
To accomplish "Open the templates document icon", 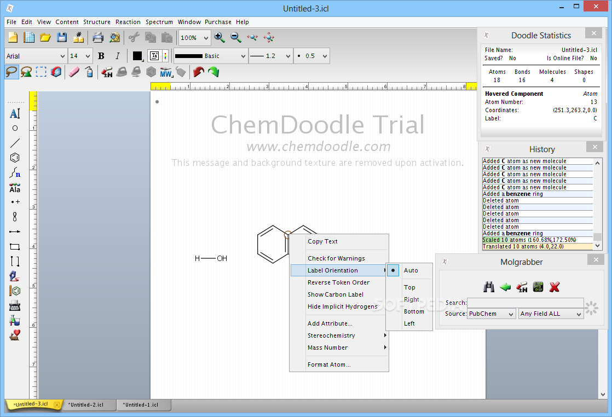I will 29,37.
